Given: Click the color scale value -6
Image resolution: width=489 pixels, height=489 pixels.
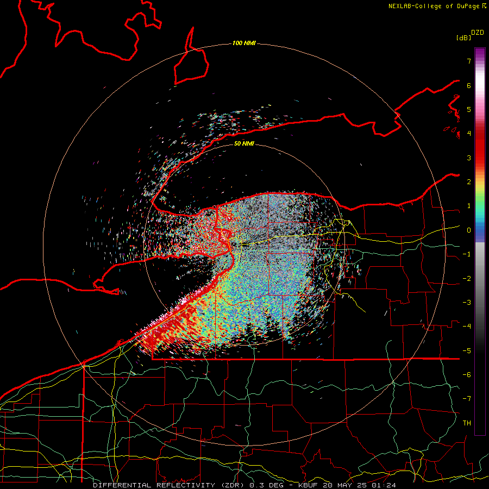Looking at the screenshot, I should pos(467,374).
